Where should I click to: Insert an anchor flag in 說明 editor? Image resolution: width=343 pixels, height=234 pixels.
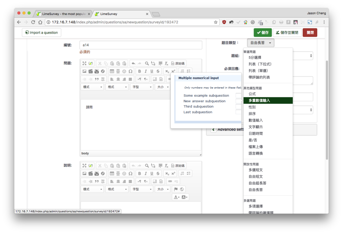(x=176, y=189)
